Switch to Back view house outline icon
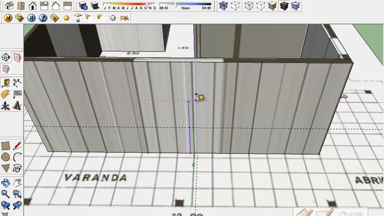Image resolution: width=384 pixels, height=216 pixels. tap(56, 5)
